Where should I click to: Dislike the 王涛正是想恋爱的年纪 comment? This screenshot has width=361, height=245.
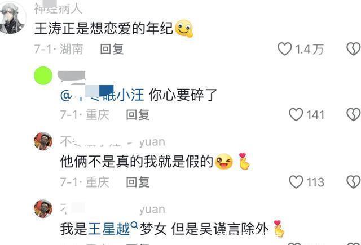pyautogui.click(x=354, y=49)
